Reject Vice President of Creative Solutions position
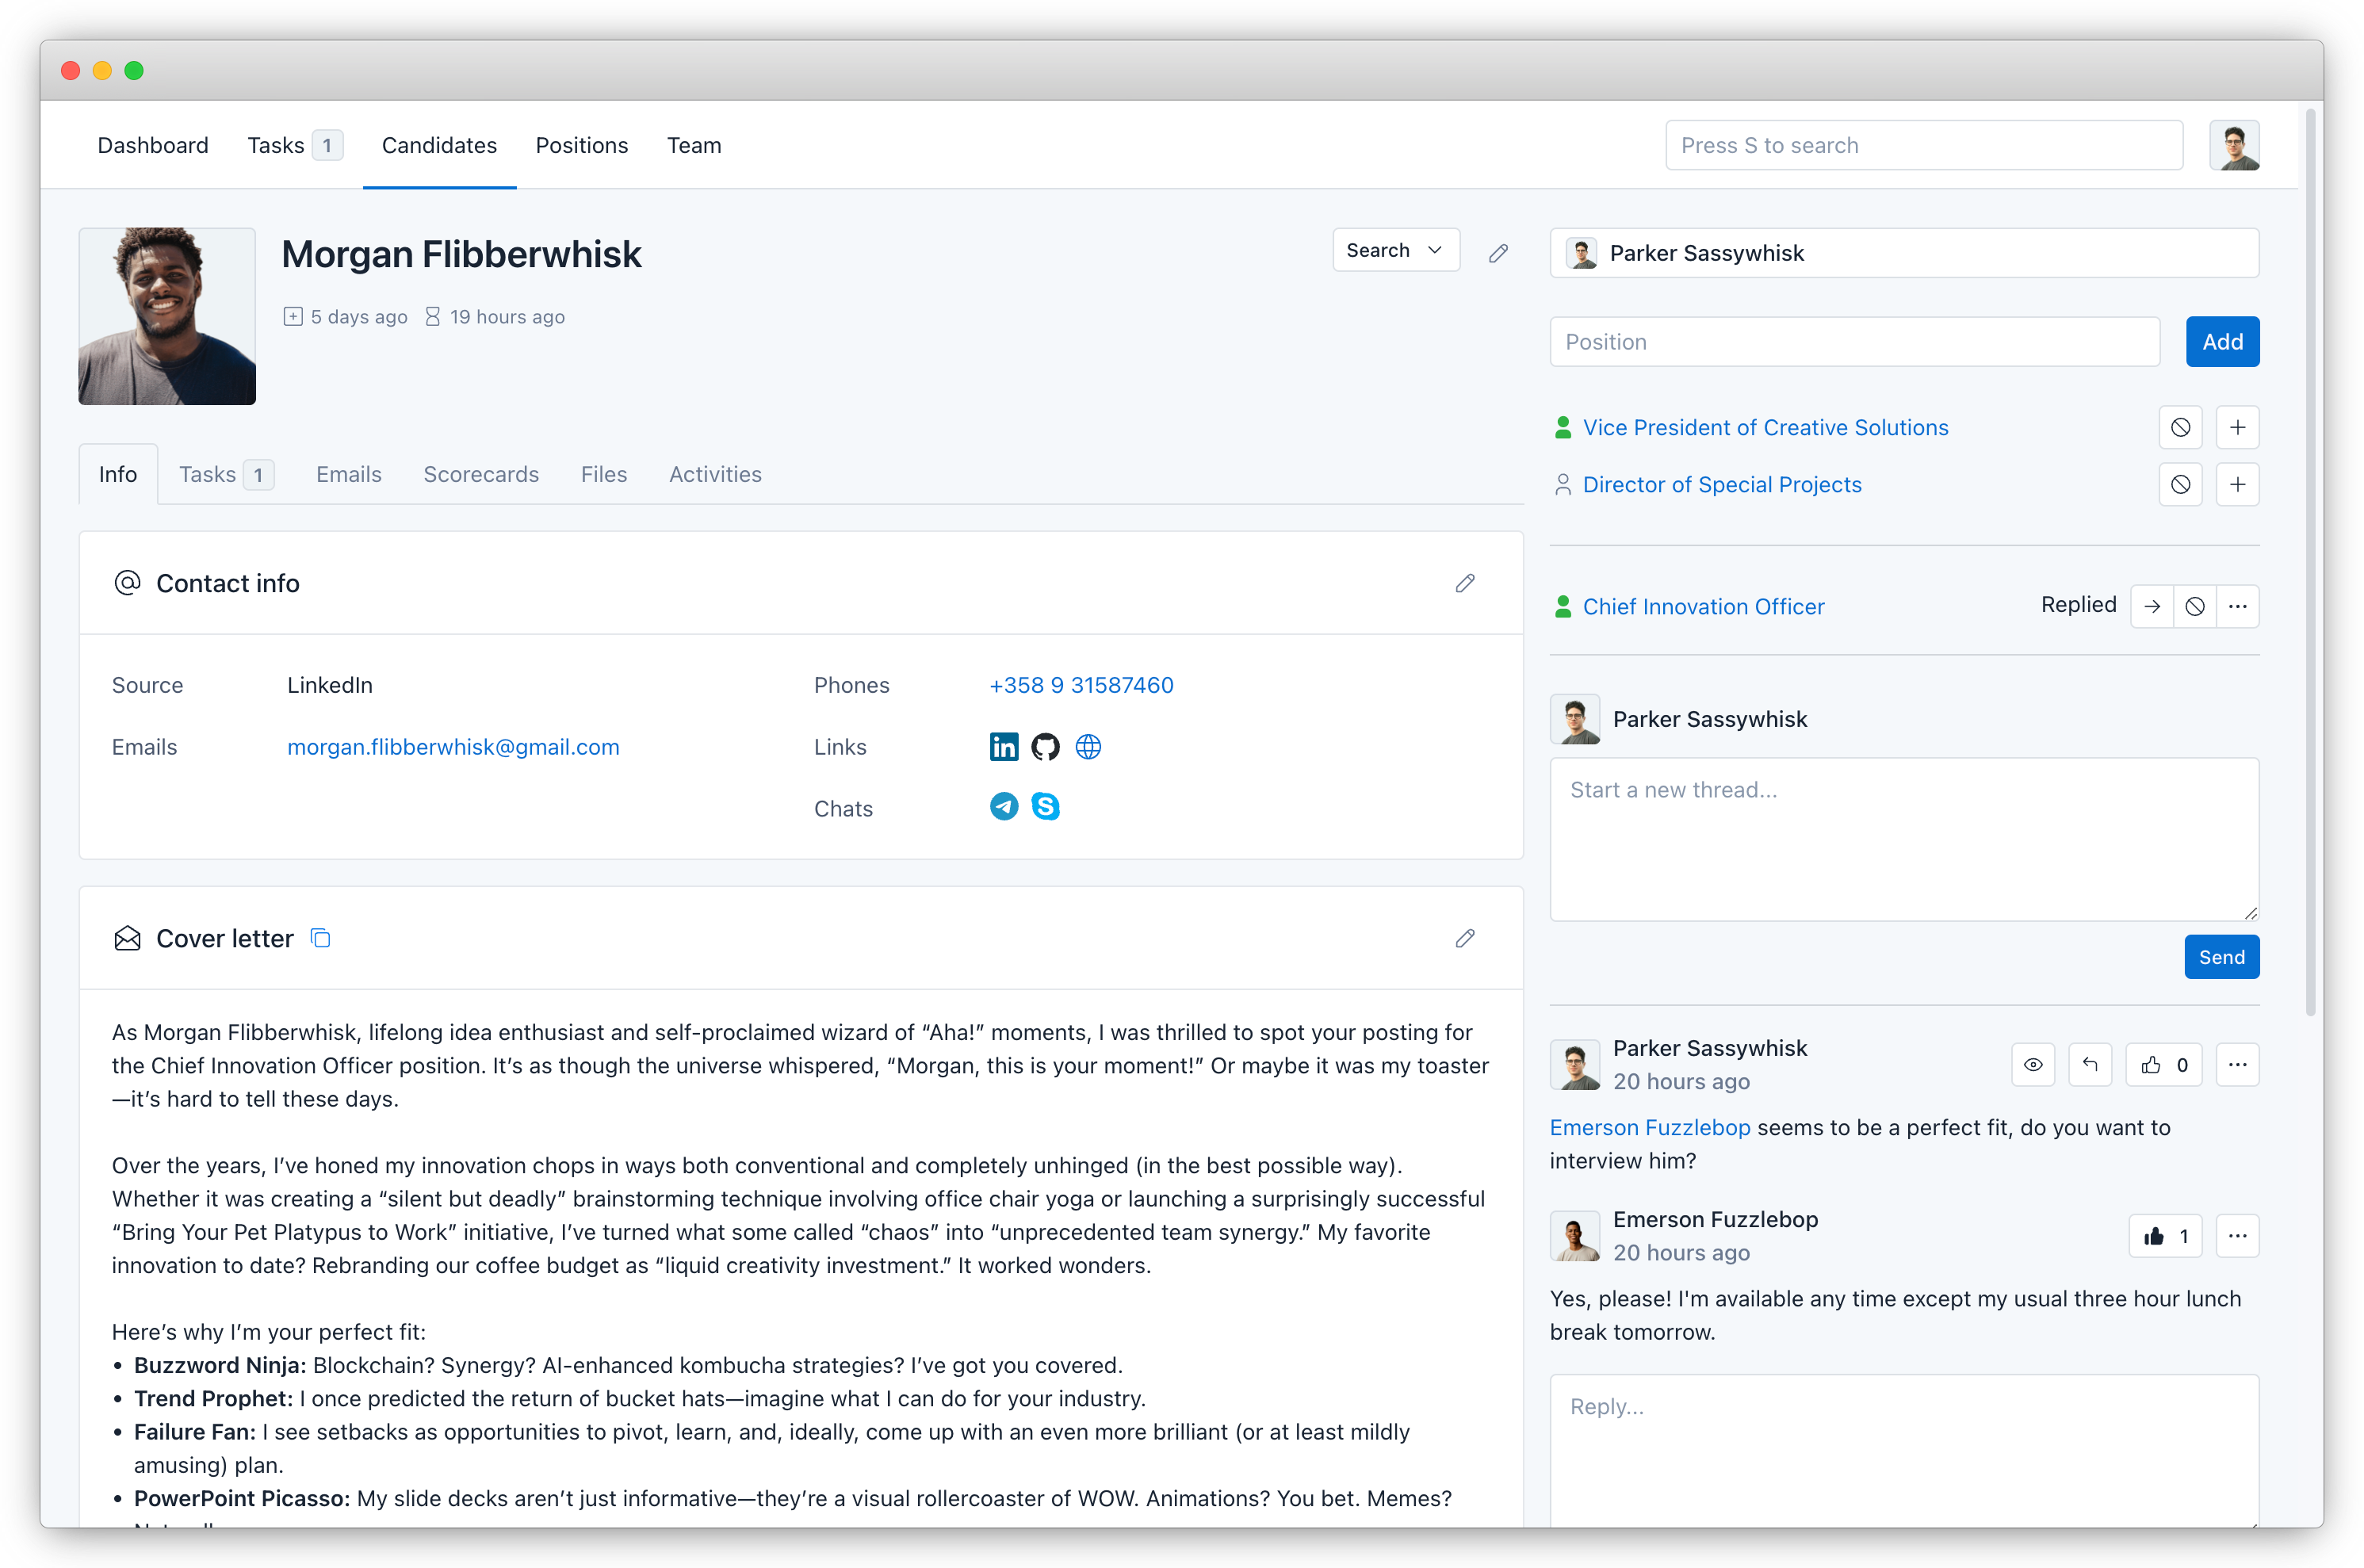 2180,428
